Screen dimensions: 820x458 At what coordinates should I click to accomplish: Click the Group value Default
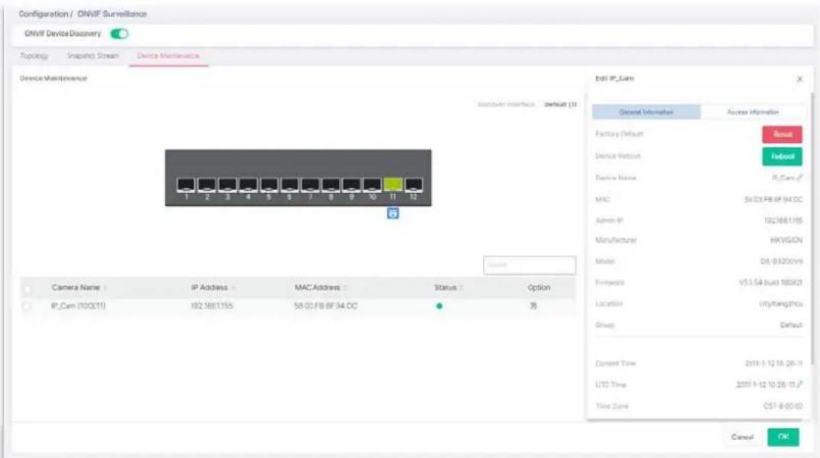tap(791, 325)
